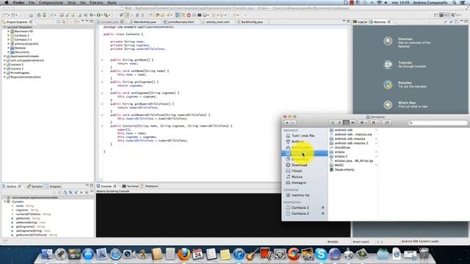The height and width of the screenshot is (264, 470).
Task: Maximize the Outline panel
Action: [91, 186]
